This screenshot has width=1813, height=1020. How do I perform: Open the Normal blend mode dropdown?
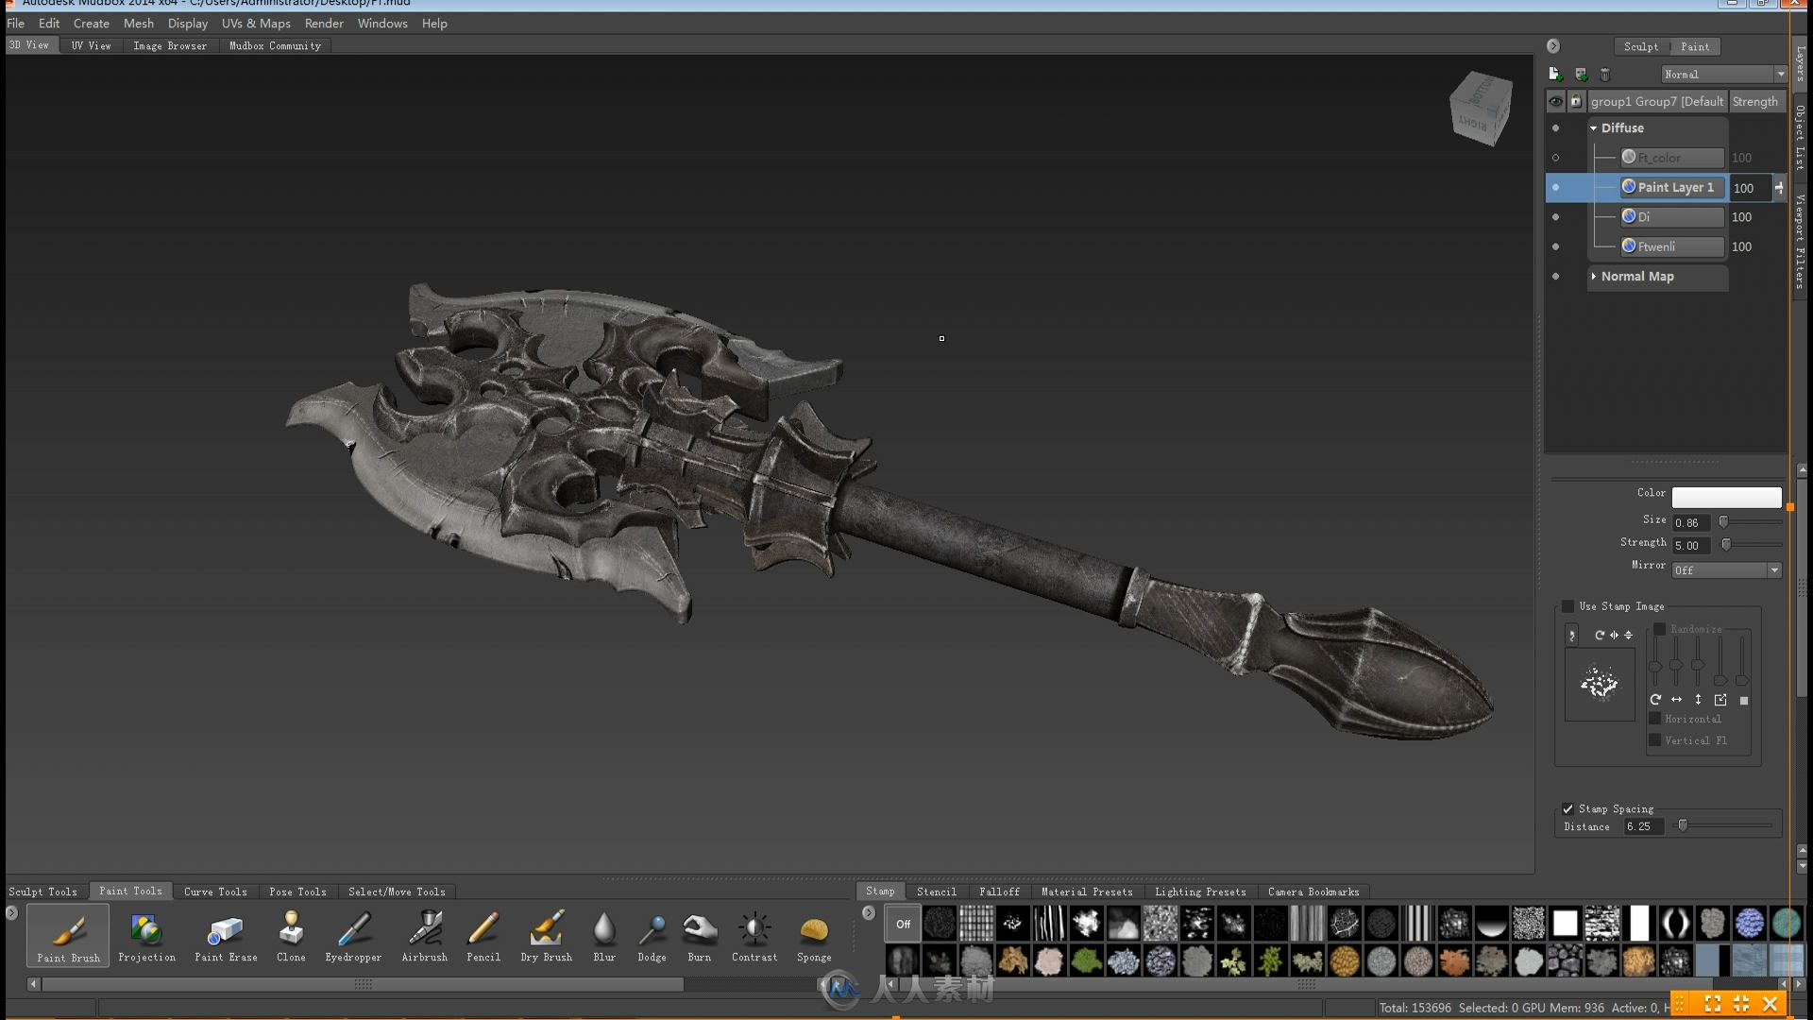tap(1724, 74)
